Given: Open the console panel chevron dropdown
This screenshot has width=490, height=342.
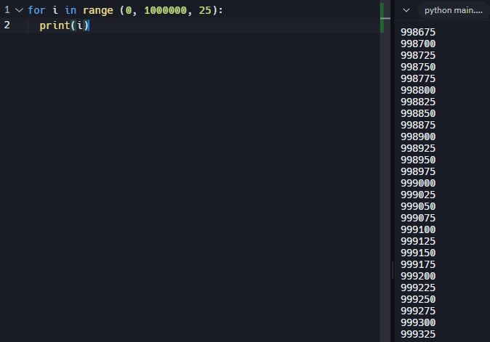Looking at the screenshot, I should coord(406,10).
